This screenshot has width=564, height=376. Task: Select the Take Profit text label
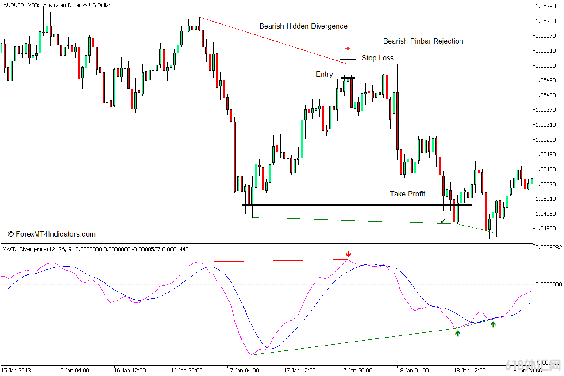407,194
